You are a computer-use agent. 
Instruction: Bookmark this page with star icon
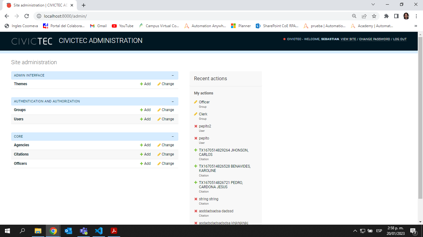click(x=374, y=16)
